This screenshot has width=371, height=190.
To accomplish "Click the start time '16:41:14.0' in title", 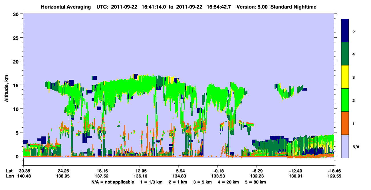I will click(x=153, y=7).
